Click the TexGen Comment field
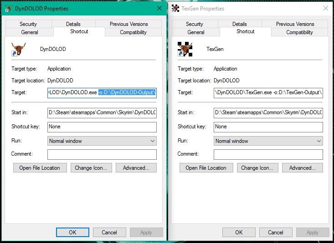334x243 pixels. click(x=268, y=154)
